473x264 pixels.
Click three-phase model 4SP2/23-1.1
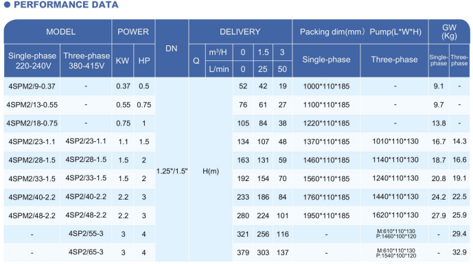pos(86,141)
